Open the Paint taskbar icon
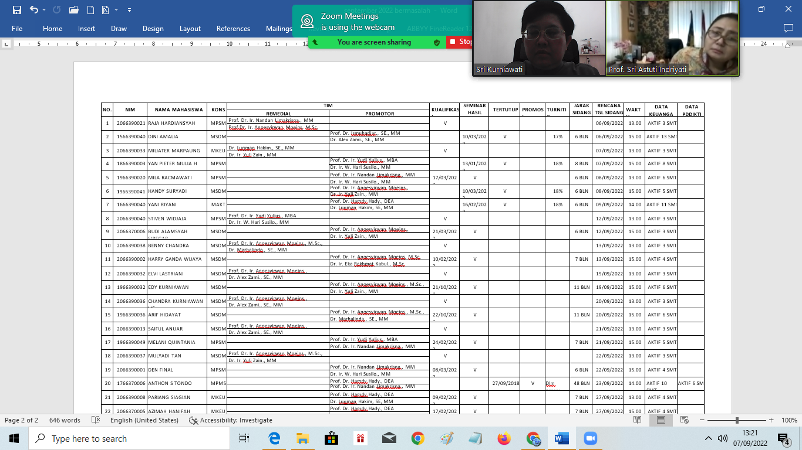This screenshot has width=802, height=450. [446, 438]
